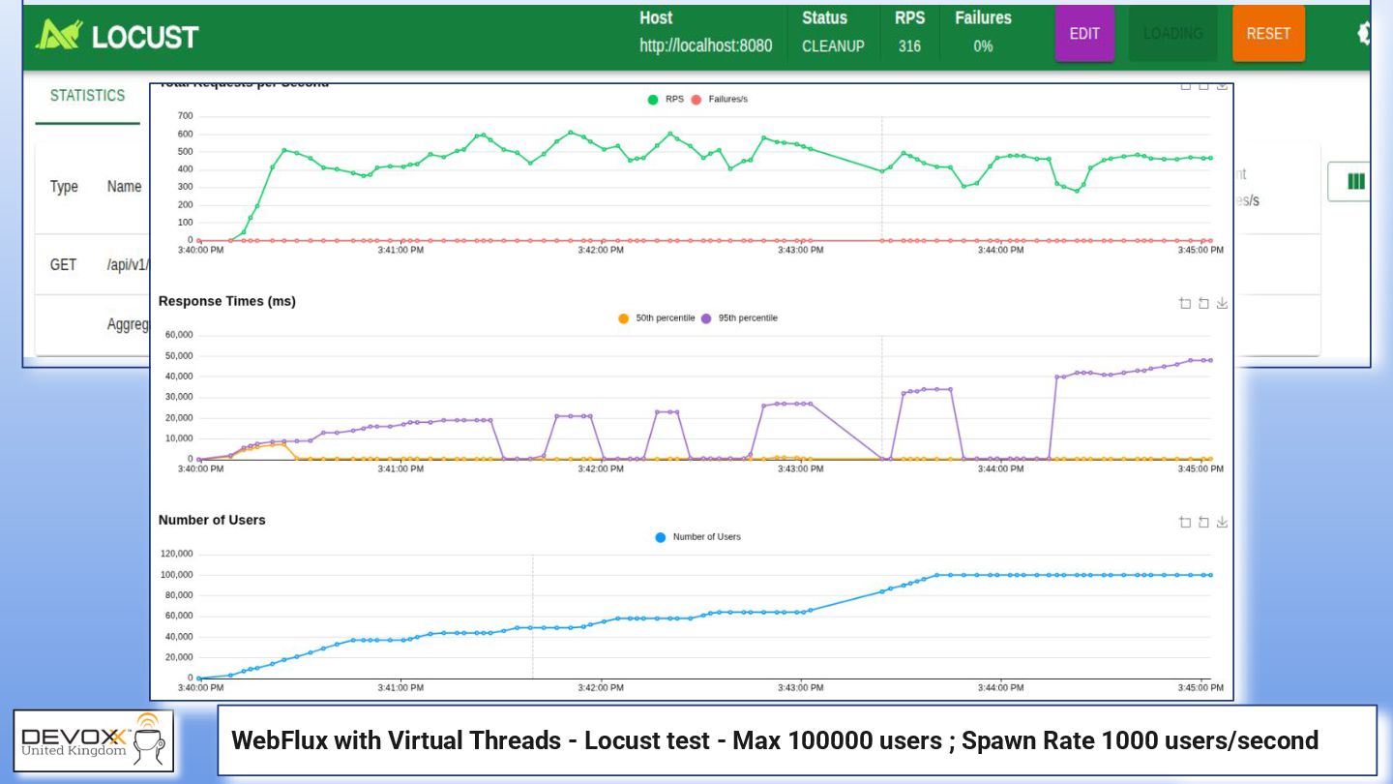Screen dimensions: 1393x784
Task: Toggle the Number of Users legend item
Action: pyautogui.click(x=697, y=536)
